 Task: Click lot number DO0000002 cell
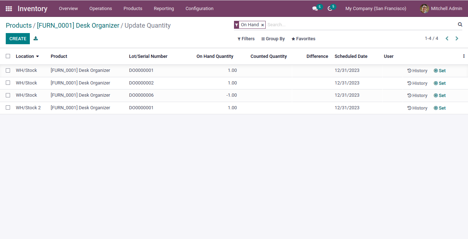(x=141, y=83)
